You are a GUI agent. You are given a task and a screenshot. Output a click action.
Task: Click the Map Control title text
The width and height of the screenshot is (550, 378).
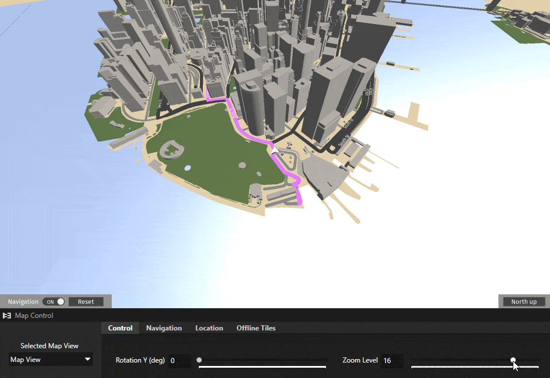click(x=34, y=315)
